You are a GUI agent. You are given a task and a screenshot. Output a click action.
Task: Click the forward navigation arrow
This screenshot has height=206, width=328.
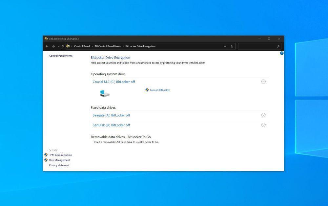pos(53,47)
